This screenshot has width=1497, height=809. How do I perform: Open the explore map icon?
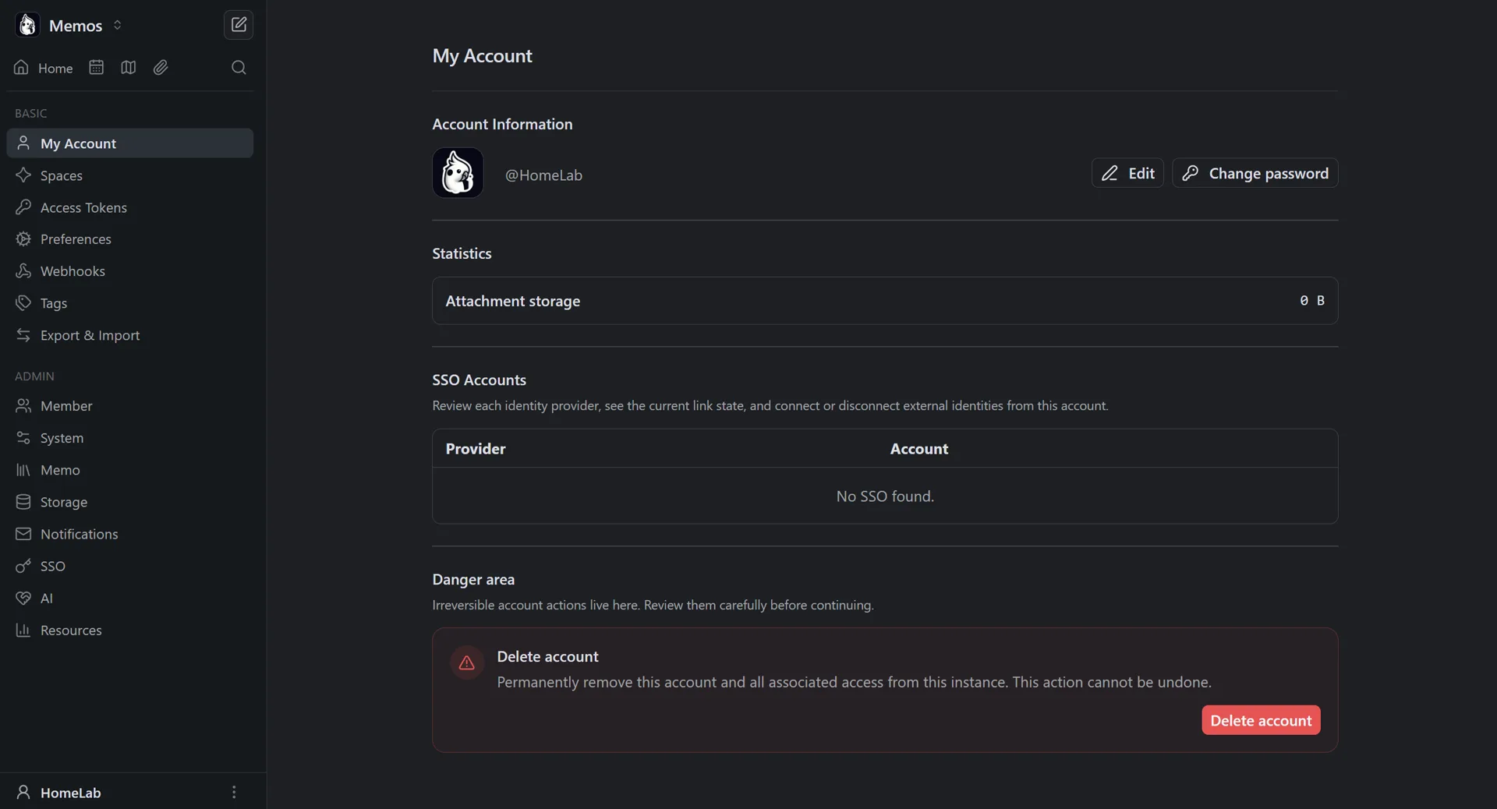pyautogui.click(x=129, y=68)
